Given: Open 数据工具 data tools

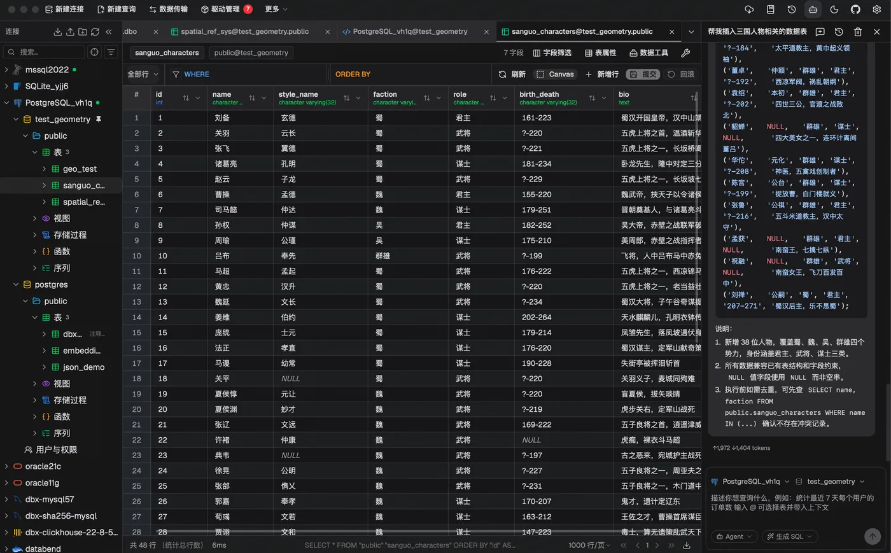Looking at the screenshot, I should (x=649, y=53).
